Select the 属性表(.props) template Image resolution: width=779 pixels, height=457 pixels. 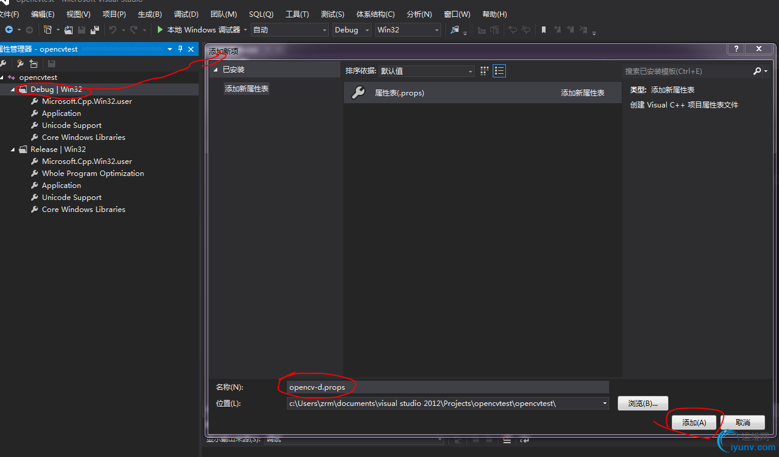(x=483, y=92)
